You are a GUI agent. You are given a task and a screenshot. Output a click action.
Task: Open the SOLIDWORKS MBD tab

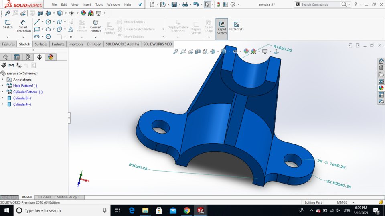click(x=157, y=44)
